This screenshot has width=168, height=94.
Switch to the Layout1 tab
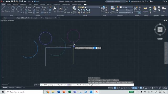[12, 87]
